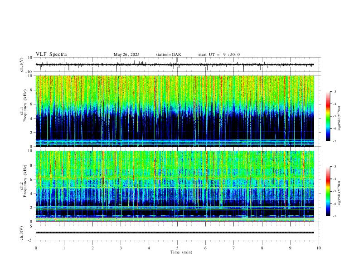This screenshot has width=359, height=278.
Task: Click the ch.3 waveform trace strip
Action: (175, 233)
